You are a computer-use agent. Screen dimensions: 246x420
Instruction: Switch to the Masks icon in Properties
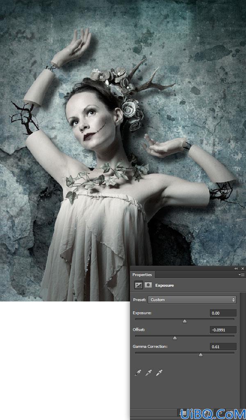[148, 285]
